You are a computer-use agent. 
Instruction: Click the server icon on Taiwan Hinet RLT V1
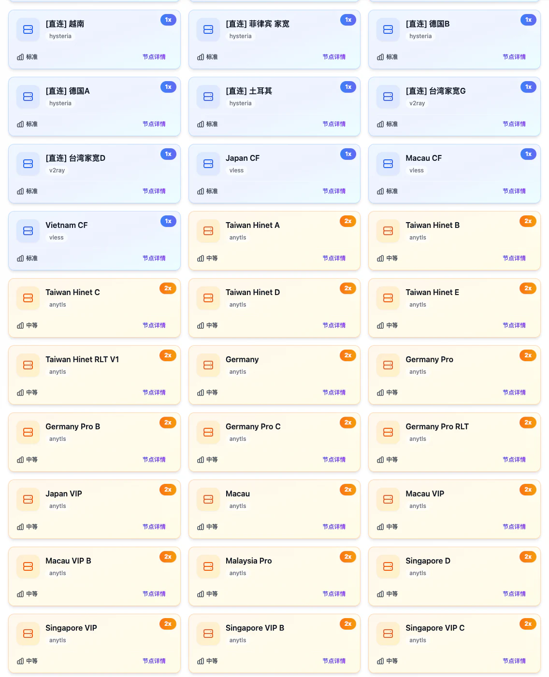click(28, 365)
